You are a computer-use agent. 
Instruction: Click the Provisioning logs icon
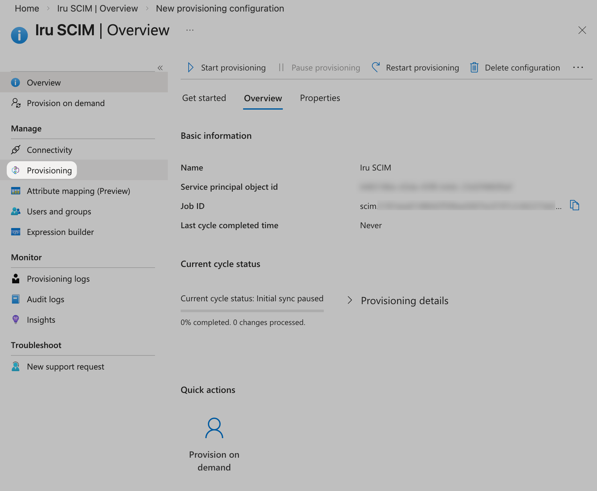pos(15,279)
